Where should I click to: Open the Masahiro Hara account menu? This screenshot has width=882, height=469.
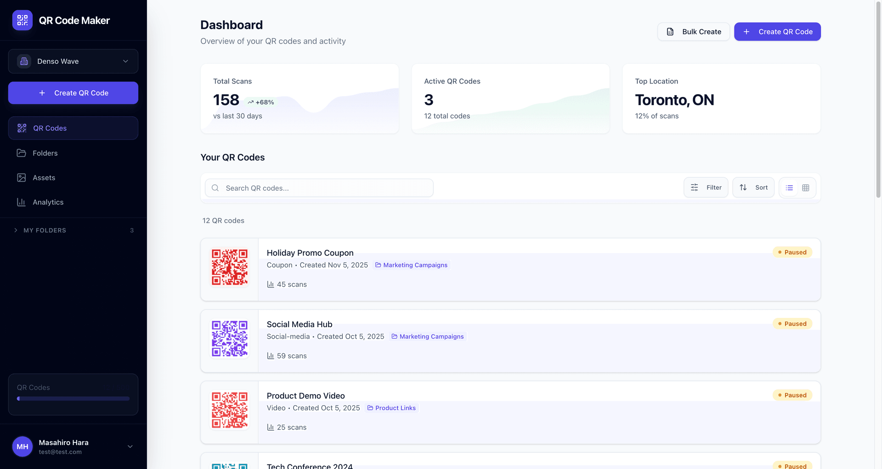point(73,446)
